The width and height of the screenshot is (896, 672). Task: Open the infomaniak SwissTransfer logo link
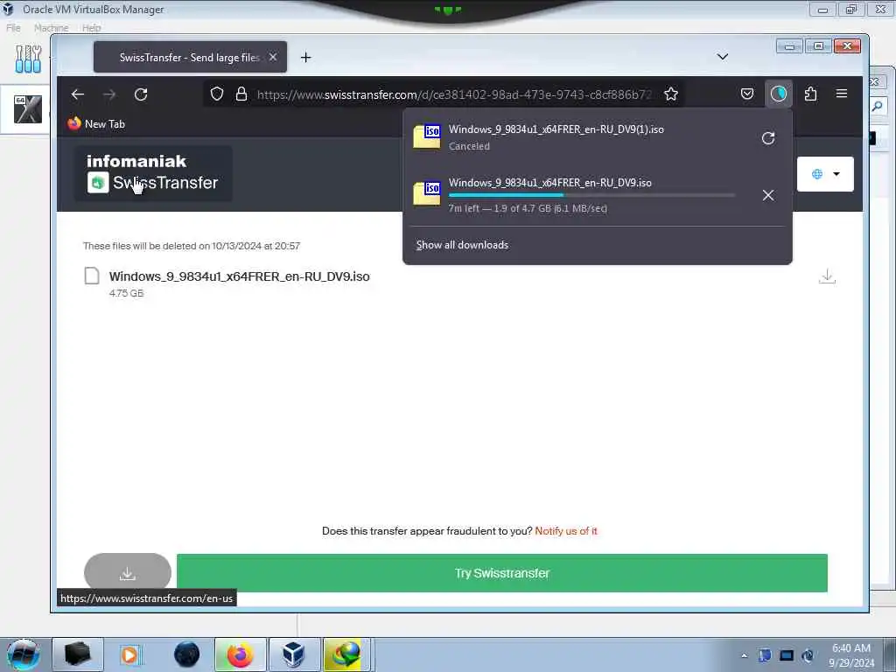(153, 173)
